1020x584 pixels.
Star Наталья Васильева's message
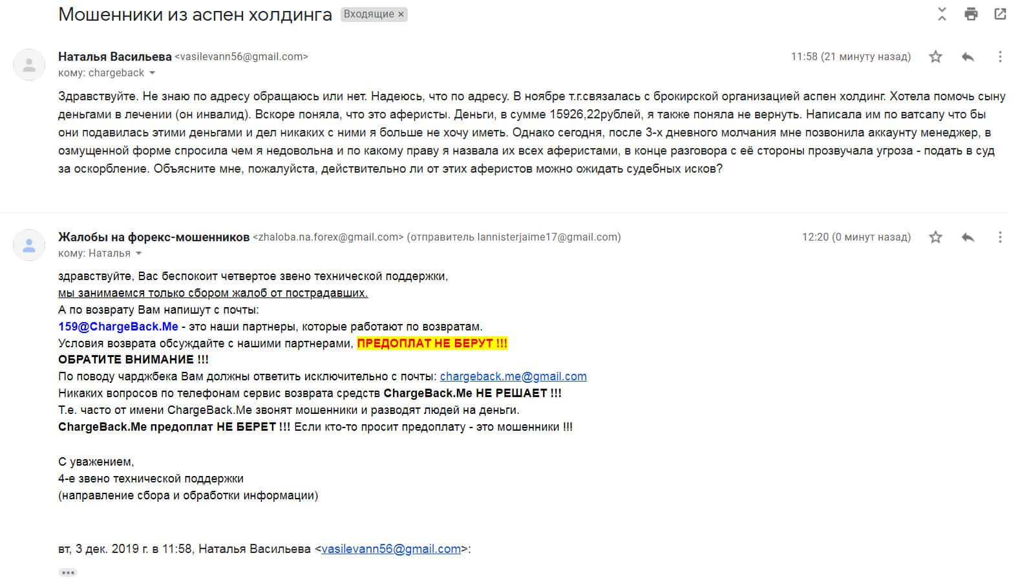[935, 57]
